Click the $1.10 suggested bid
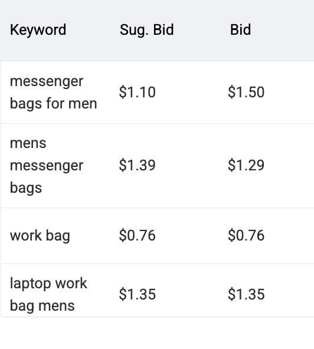 138,92
